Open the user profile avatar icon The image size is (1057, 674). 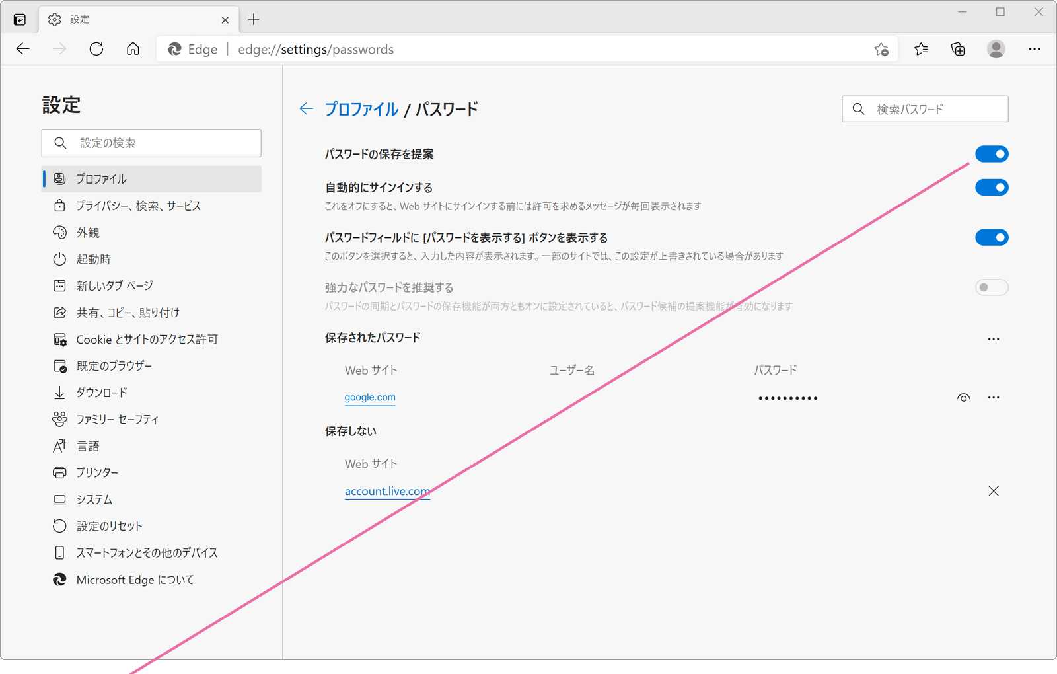coord(996,49)
